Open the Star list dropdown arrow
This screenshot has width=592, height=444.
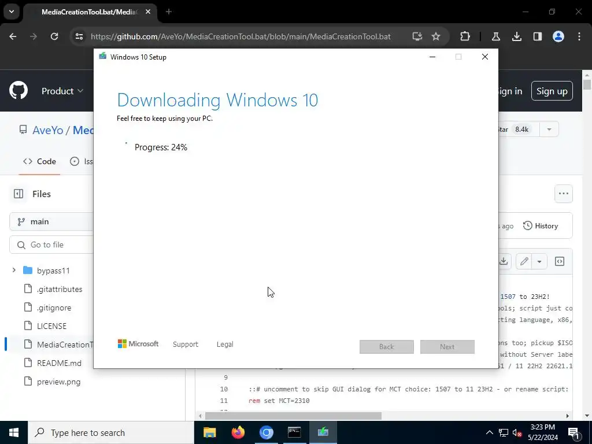[x=549, y=129]
